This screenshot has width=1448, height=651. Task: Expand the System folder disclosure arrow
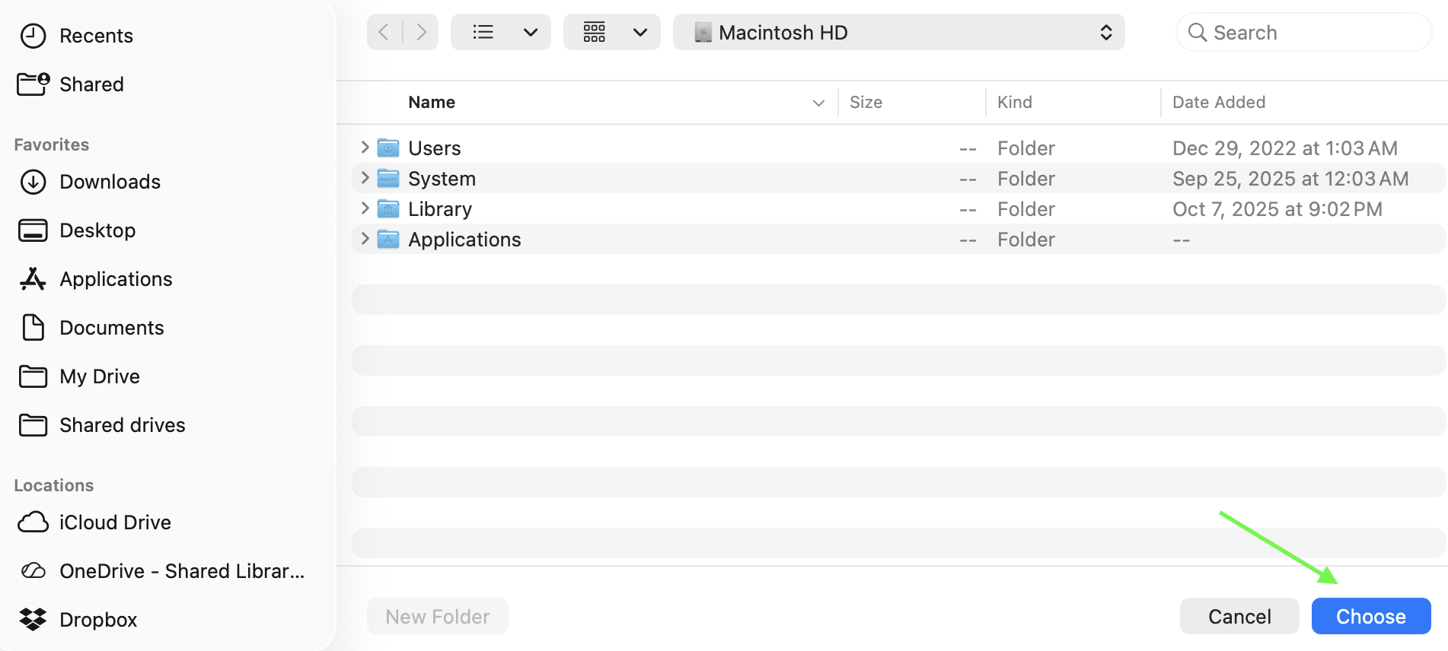click(x=365, y=178)
